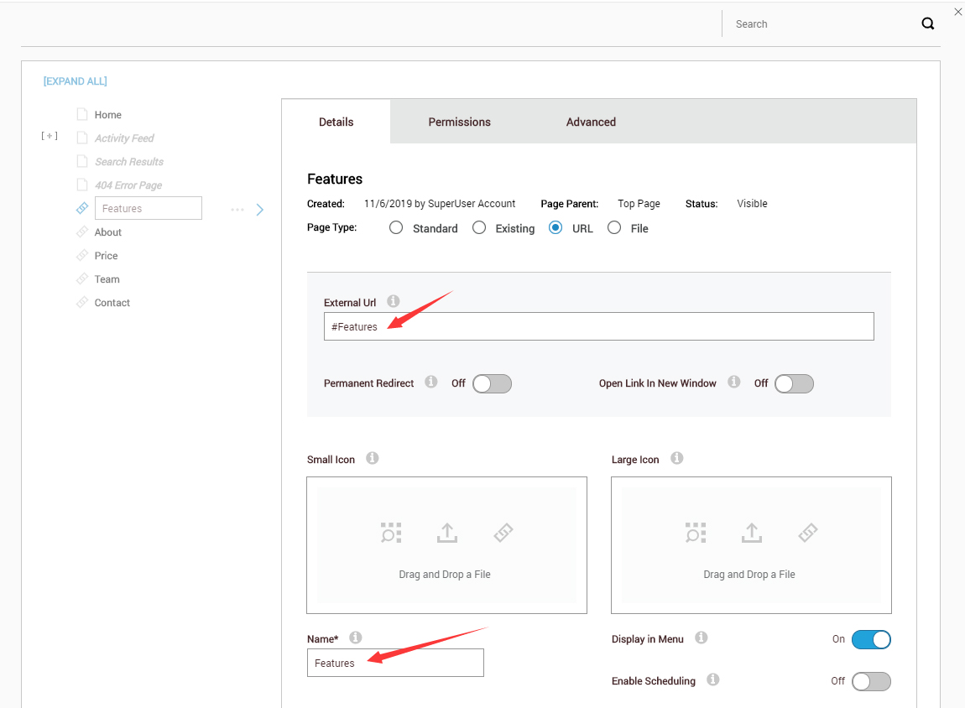Screen dimensions: 965x708
Task: Click the info icon next to Enable Scheduling
Action: (712, 680)
